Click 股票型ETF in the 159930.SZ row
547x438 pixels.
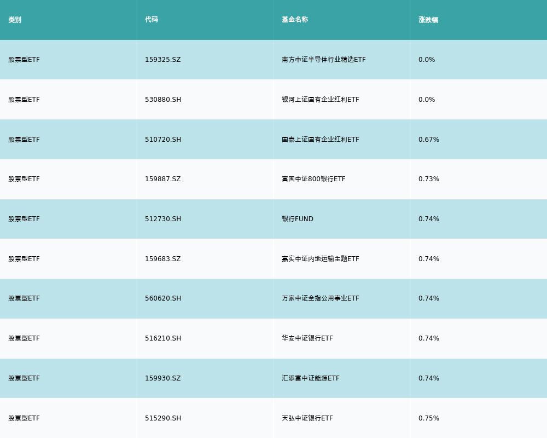24,378
